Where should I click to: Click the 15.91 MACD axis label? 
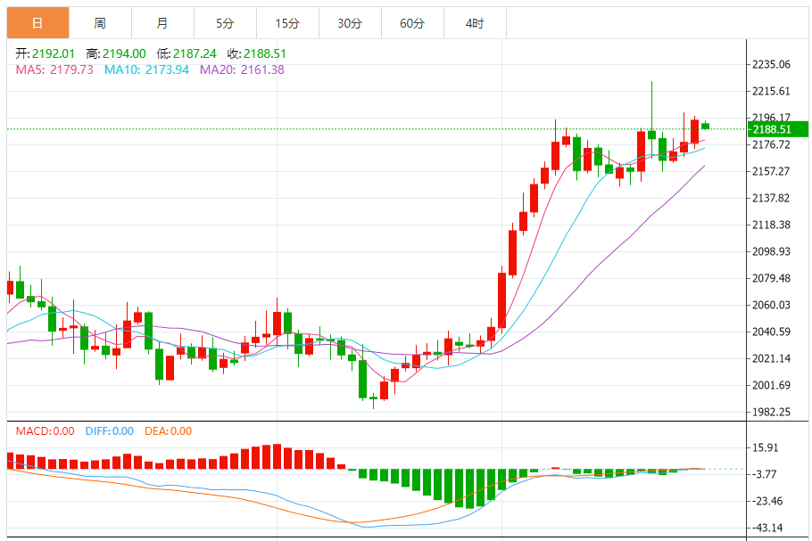tap(765, 448)
